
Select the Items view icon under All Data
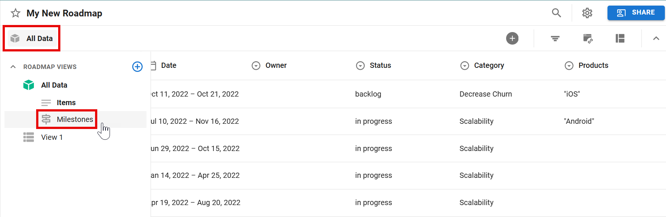[x=45, y=103]
